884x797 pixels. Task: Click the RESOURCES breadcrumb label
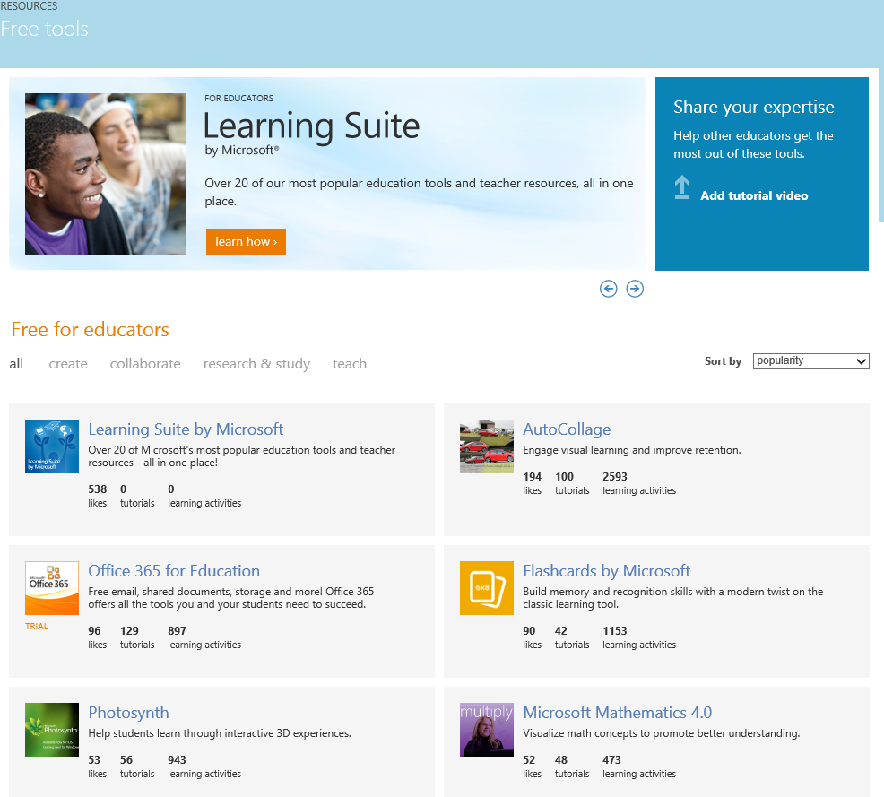tap(29, 6)
